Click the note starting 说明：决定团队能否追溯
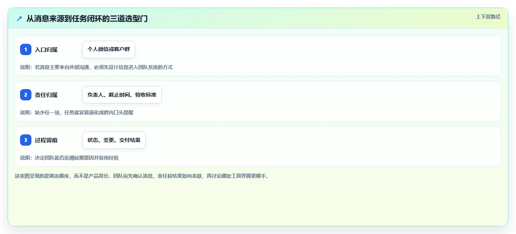 click(x=69, y=158)
